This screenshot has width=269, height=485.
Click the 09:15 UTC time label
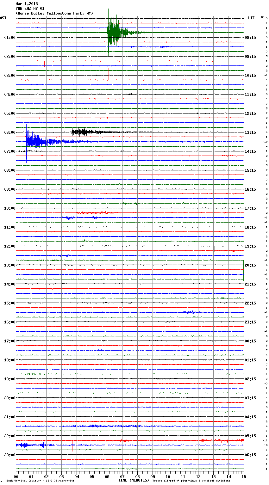250,57
